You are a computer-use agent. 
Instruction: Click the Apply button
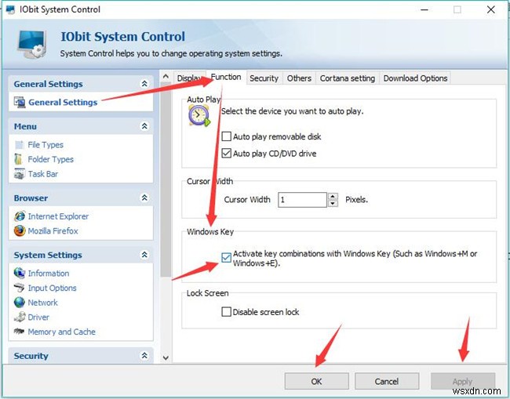pyautogui.click(x=462, y=381)
